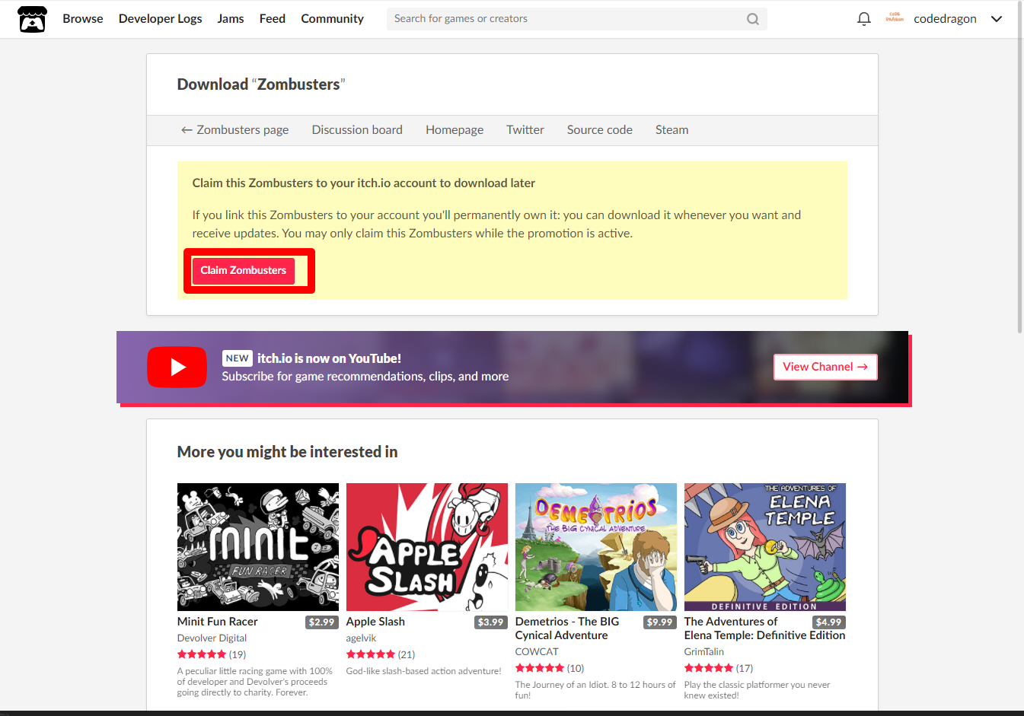Open the GrimTalin creator link
This screenshot has width=1024, height=716.
pos(703,652)
